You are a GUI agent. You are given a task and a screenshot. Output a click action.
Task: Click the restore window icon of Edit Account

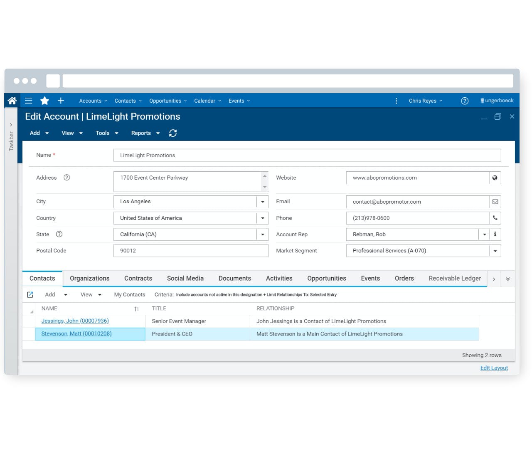[498, 117]
